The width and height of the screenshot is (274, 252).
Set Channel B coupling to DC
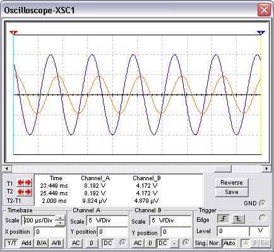click(162, 243)
